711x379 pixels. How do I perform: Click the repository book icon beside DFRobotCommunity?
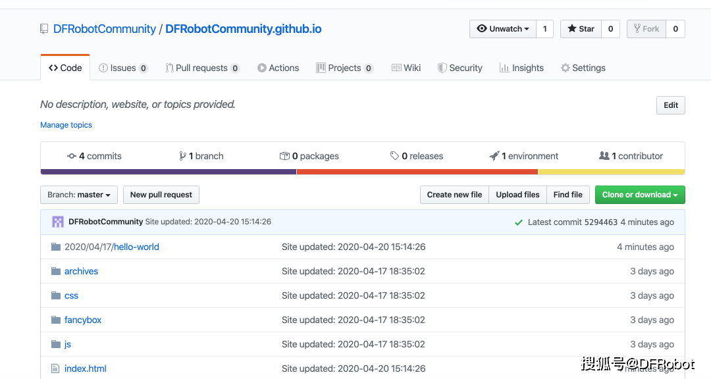44,29
